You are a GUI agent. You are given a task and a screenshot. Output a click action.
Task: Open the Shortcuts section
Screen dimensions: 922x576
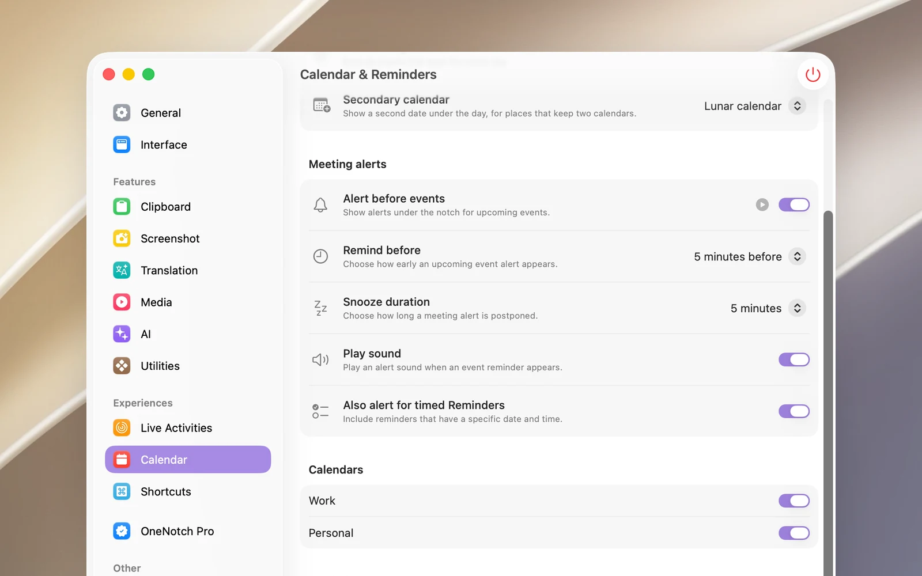(x=188, y=491)
